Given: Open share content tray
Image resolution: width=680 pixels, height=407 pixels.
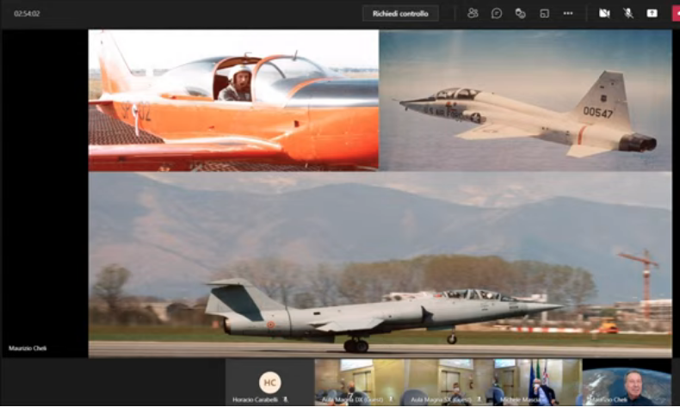Looking at the screenshot, I should point(652,14).
